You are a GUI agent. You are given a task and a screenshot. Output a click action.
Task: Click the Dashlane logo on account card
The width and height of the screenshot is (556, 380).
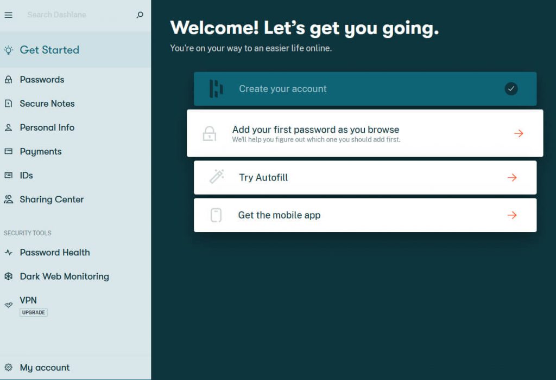pos(216,88)
